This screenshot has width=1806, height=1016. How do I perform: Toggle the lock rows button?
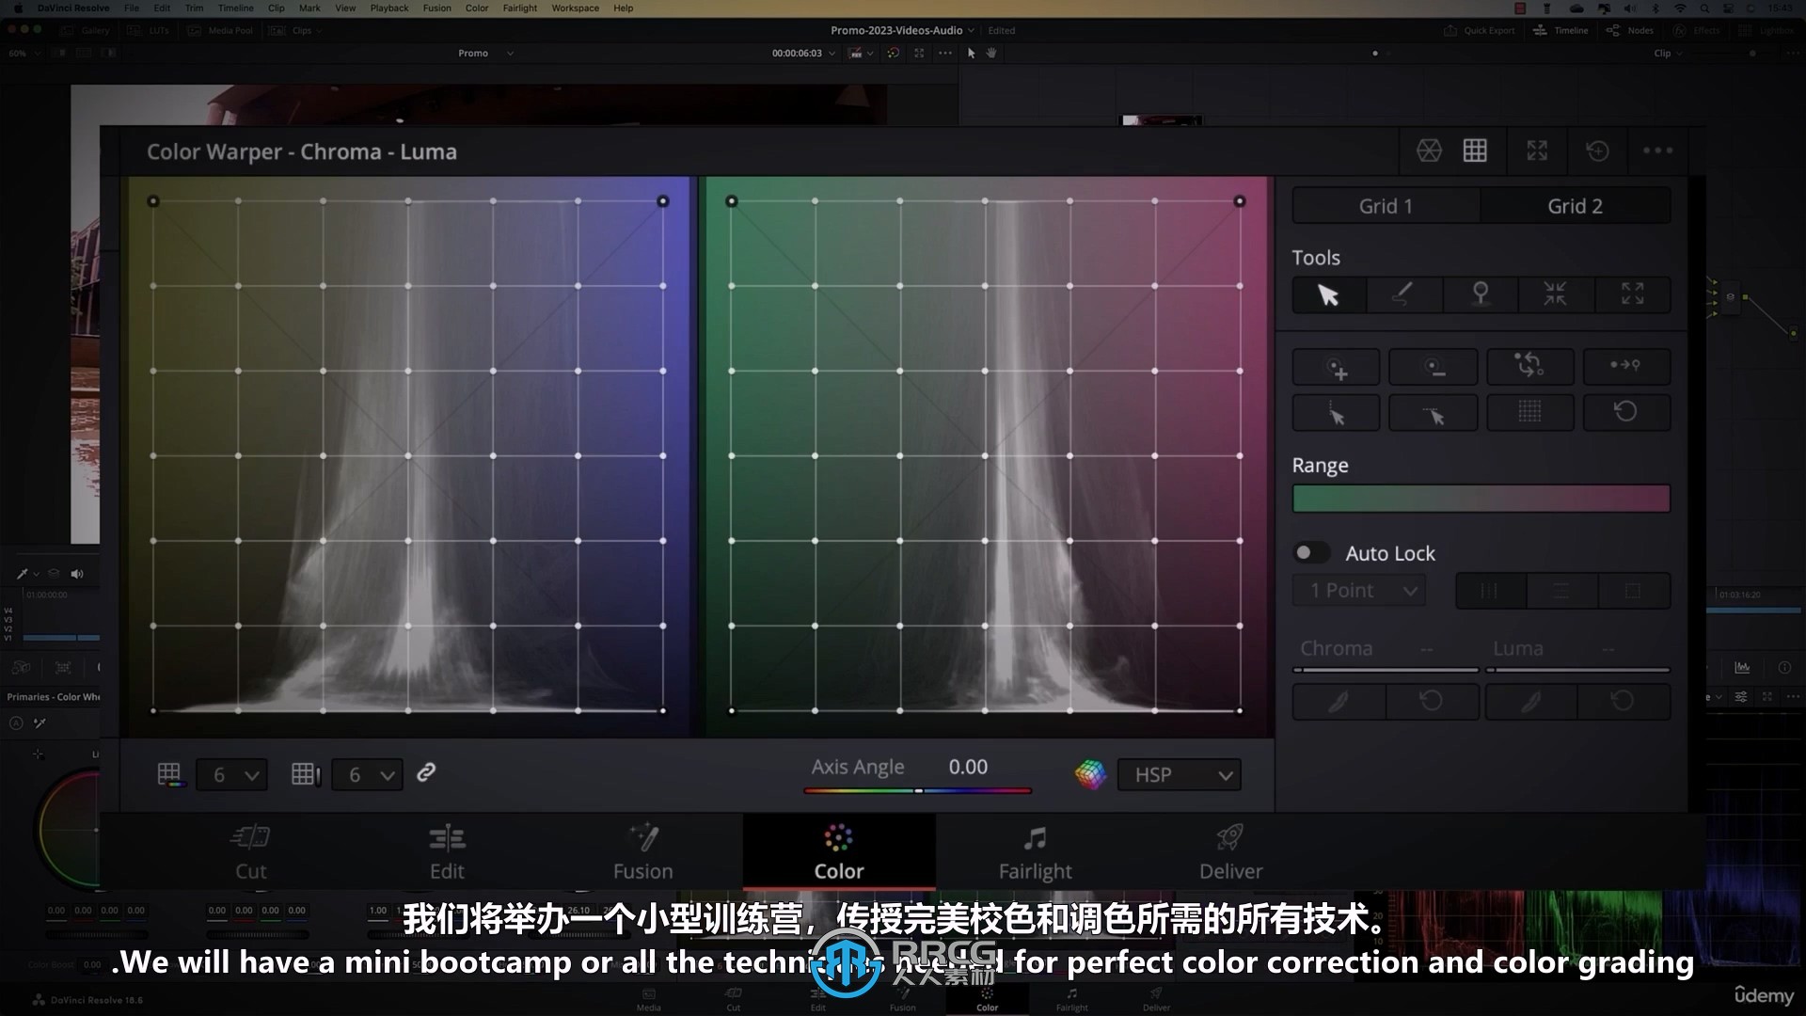point(1561,591)
